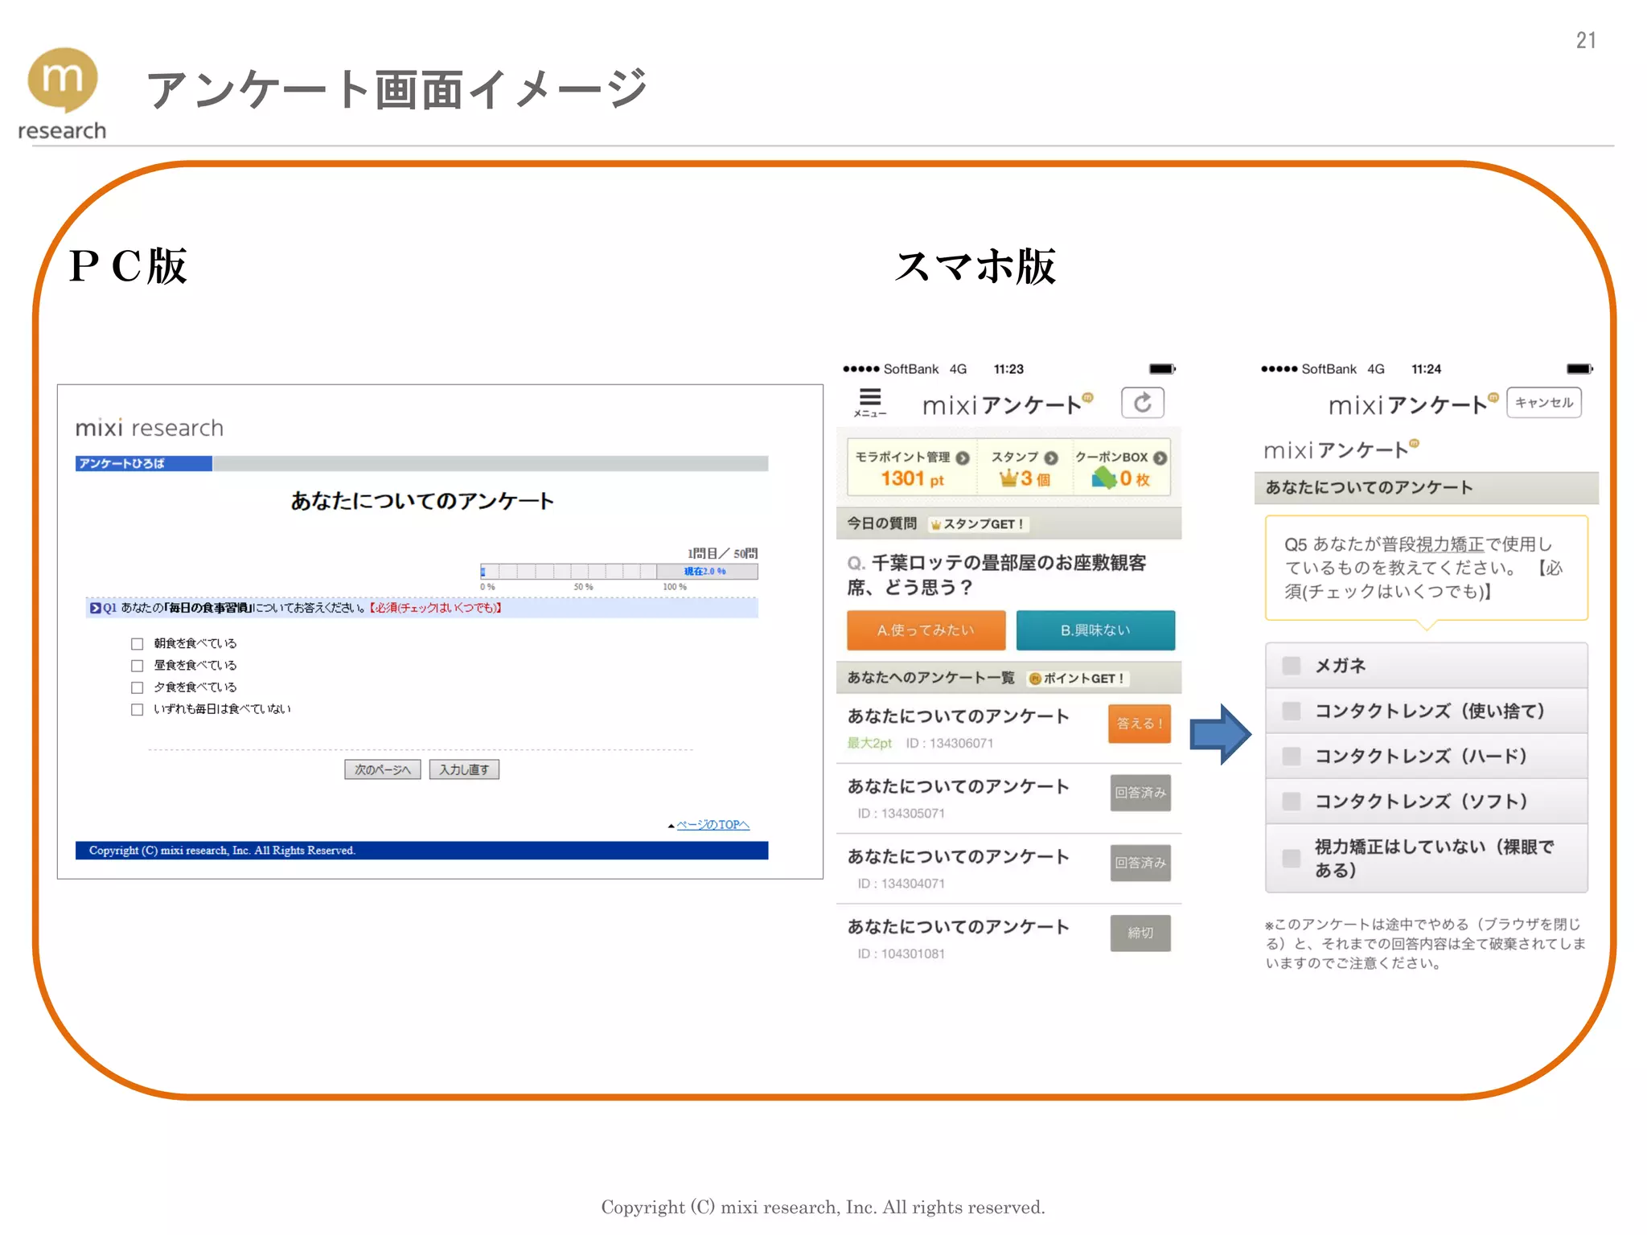The height and width of the screenshot is (1235, 1647).
Task: Open the モラポイント管理 1301 pt panel
Action: pyautogui.click(x=912, y=468)
